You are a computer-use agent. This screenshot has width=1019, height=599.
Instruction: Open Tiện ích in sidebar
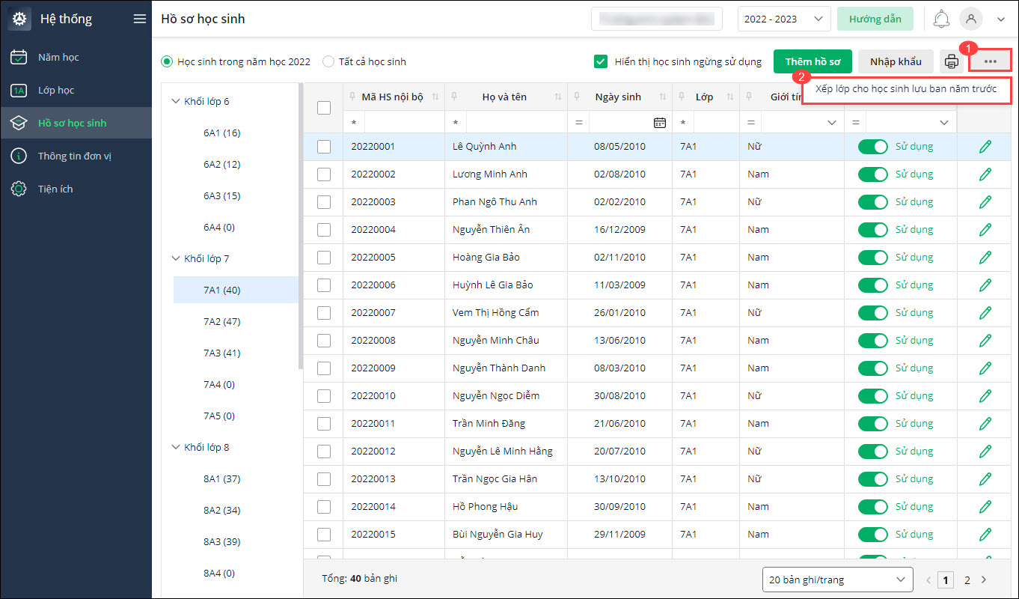(76, 189)
